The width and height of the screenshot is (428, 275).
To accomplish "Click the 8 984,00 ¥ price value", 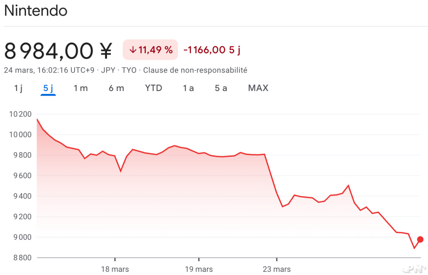I will (x=58, y=51).
